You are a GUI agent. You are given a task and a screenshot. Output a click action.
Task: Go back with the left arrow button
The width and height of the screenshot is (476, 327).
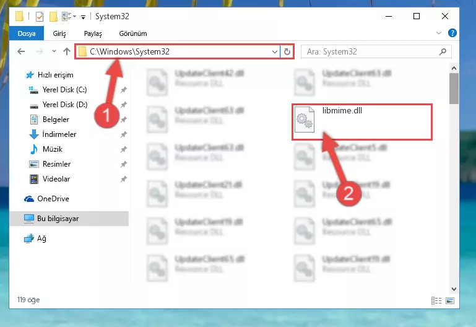[x=21, y=51]
